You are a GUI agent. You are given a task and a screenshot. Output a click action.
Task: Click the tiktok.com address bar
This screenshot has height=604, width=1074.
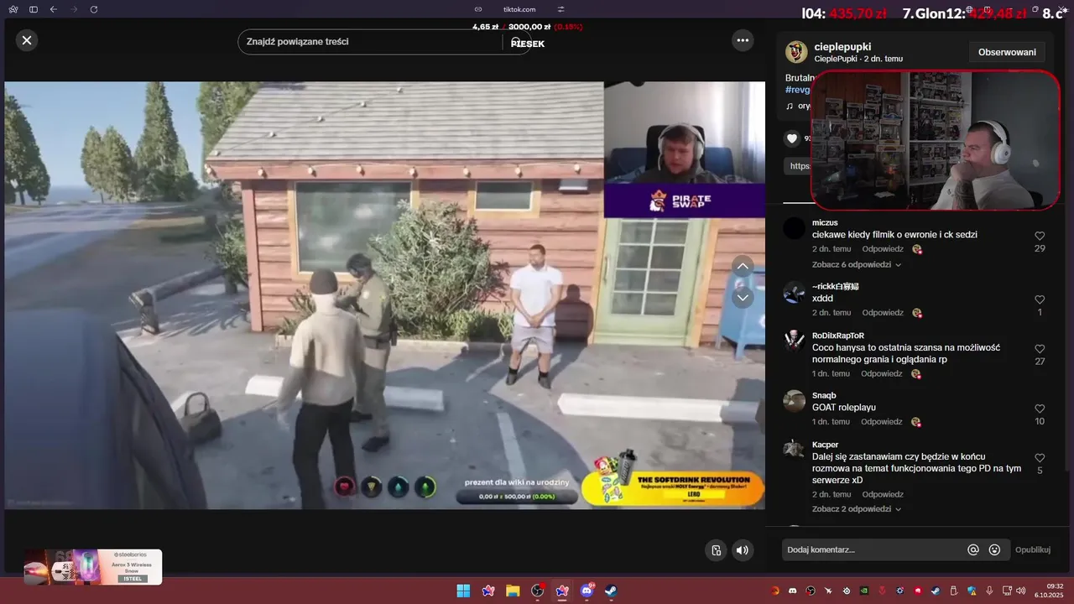[x=519, y=9]
